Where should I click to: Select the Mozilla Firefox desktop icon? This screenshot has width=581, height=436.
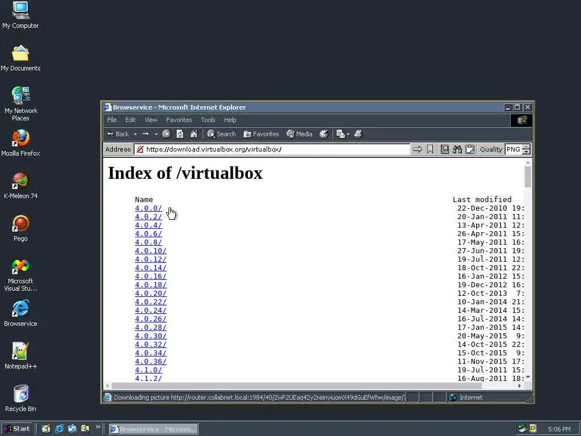(x=20, y=143)
